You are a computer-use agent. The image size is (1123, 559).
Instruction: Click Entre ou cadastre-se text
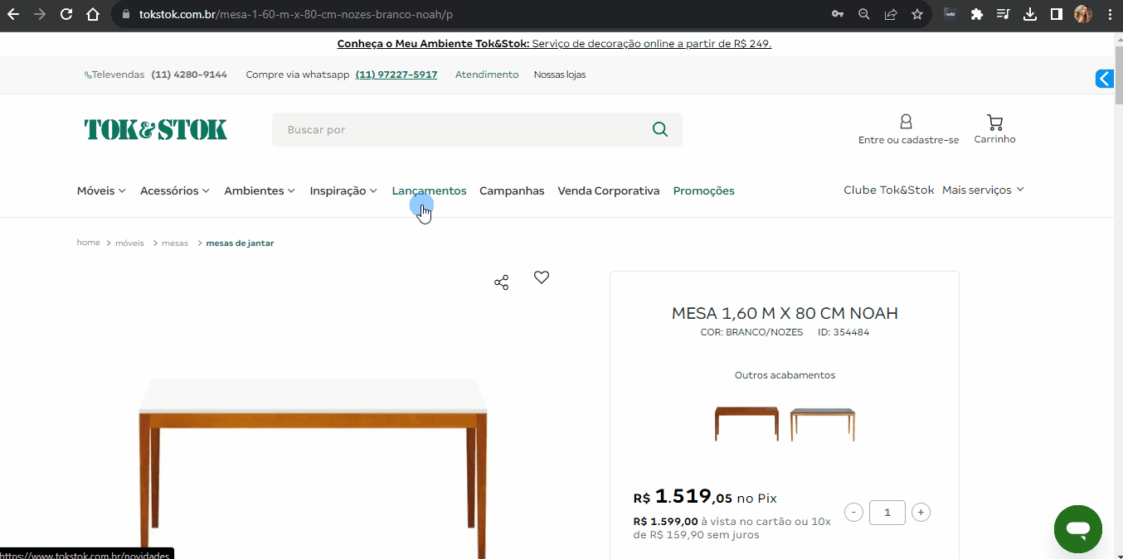pyautogui.click(x=908, y=140)
